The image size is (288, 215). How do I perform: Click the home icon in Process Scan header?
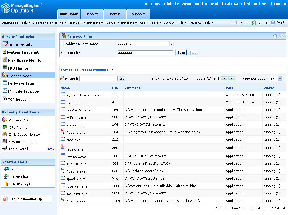[x=275, y=36]
